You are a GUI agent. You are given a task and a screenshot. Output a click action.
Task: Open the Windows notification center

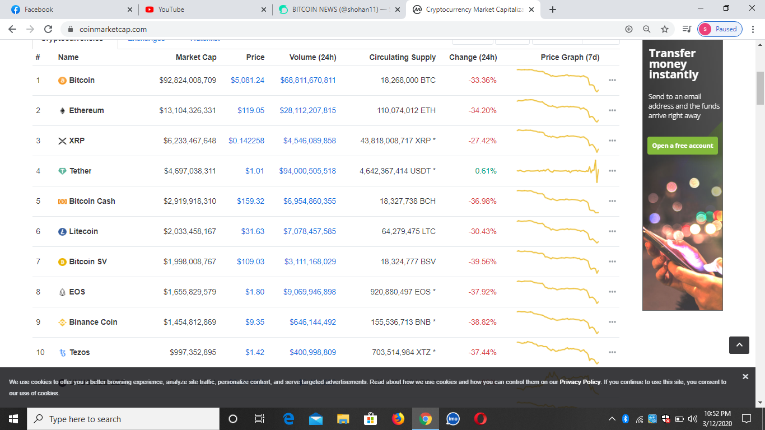pyautogui.click(x=746, y=419)
